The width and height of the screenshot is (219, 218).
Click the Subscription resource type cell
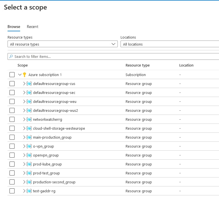(136, 75)
